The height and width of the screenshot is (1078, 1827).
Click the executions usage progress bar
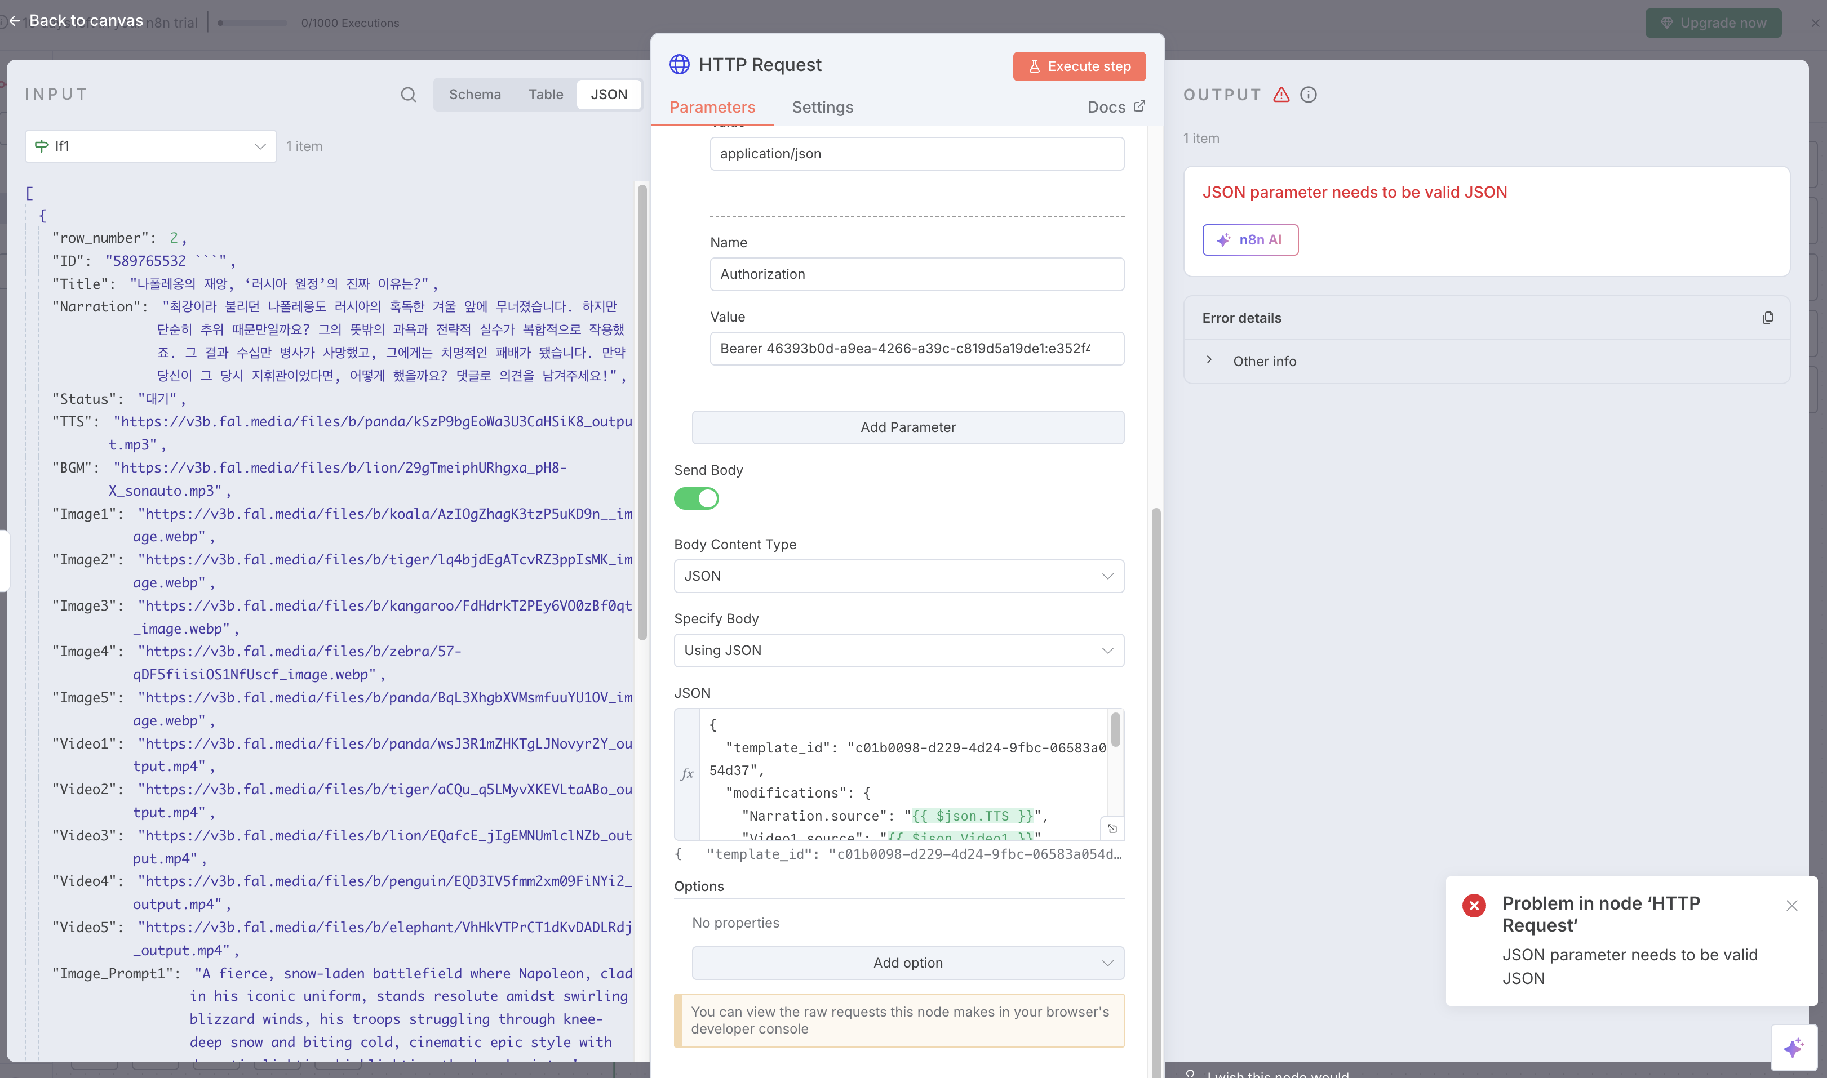tap(252, 23)
